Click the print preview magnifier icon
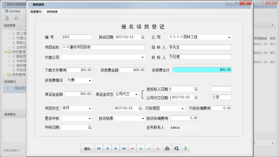The height and width of the screenshot is (157, 279). (x=176, y=148)
